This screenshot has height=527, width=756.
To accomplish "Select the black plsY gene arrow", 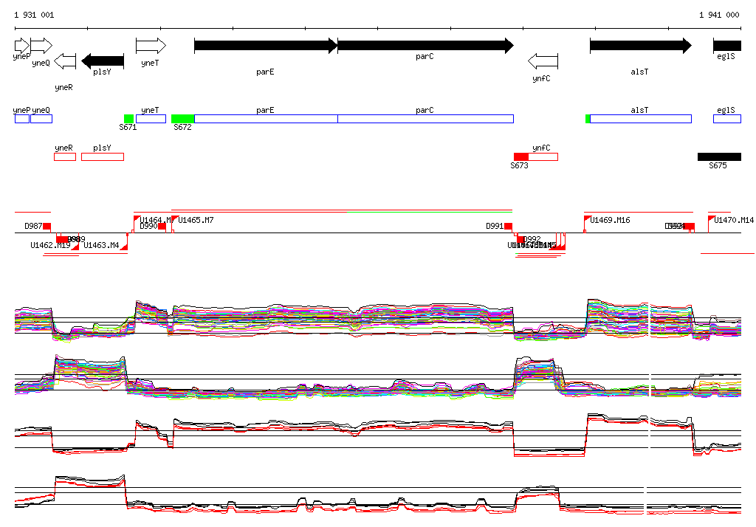I will (103, 61).
